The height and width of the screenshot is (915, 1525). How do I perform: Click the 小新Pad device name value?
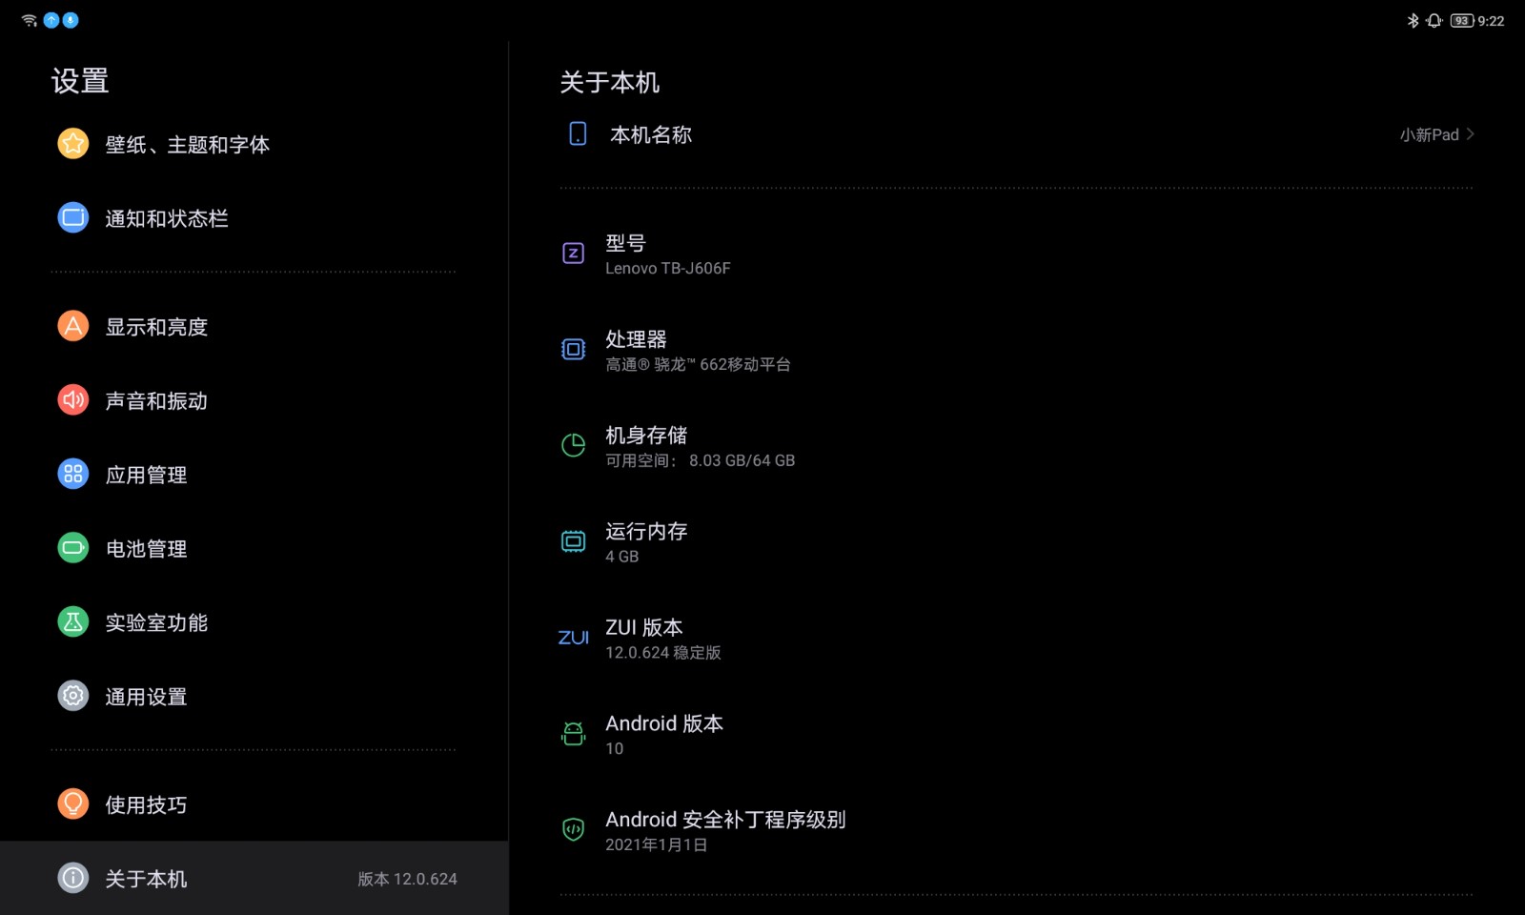pos(1429,134)
